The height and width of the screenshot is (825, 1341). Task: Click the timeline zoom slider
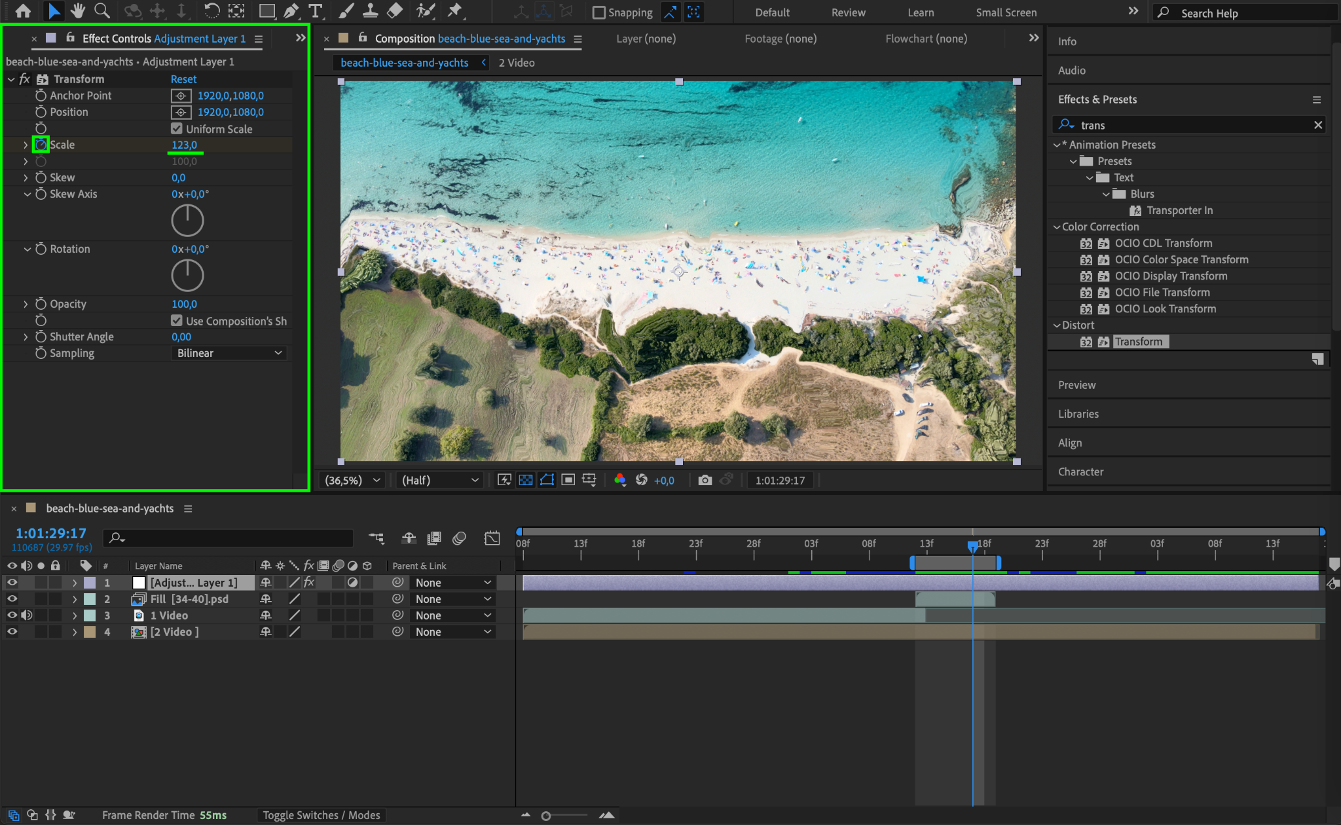546,816
